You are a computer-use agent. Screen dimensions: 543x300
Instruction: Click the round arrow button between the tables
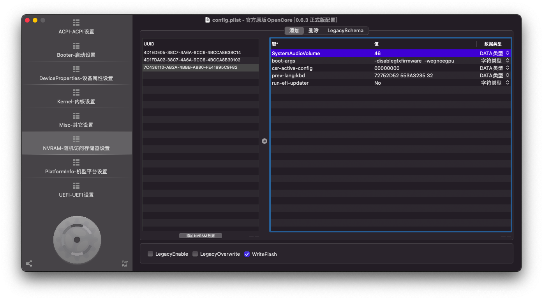[264, 141]
